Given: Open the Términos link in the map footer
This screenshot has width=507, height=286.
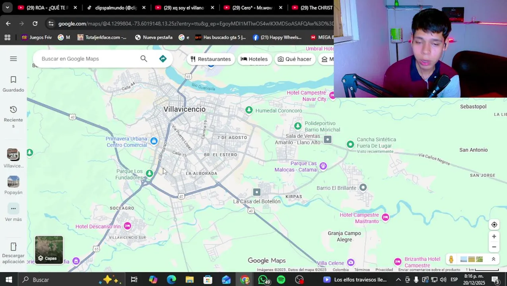Looking at the screenshot, I should pos(361,270).
